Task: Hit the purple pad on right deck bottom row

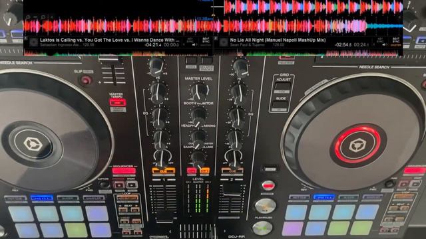Action: 293,228
